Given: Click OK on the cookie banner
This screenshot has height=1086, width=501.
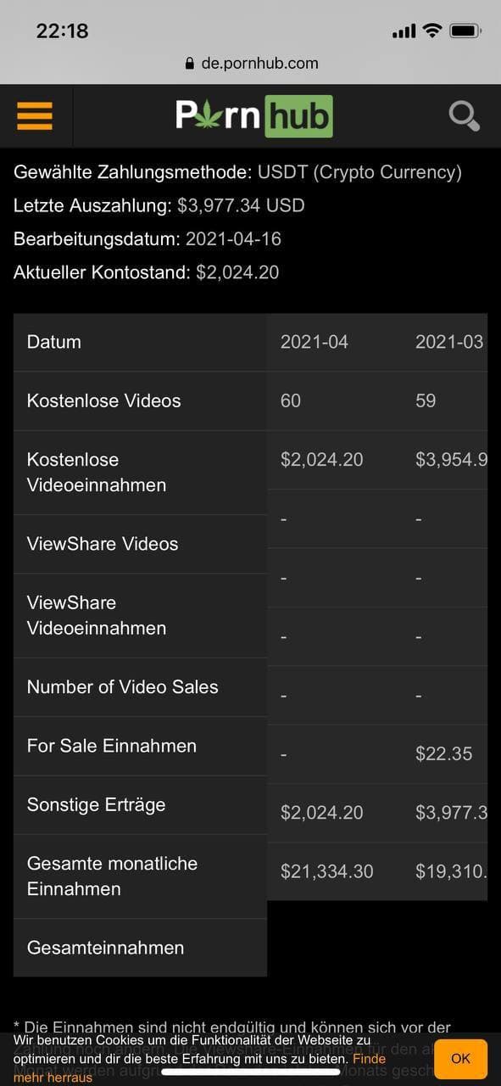Looking at the screenshot, I should pyautogui.click(x=460, y=1058).
